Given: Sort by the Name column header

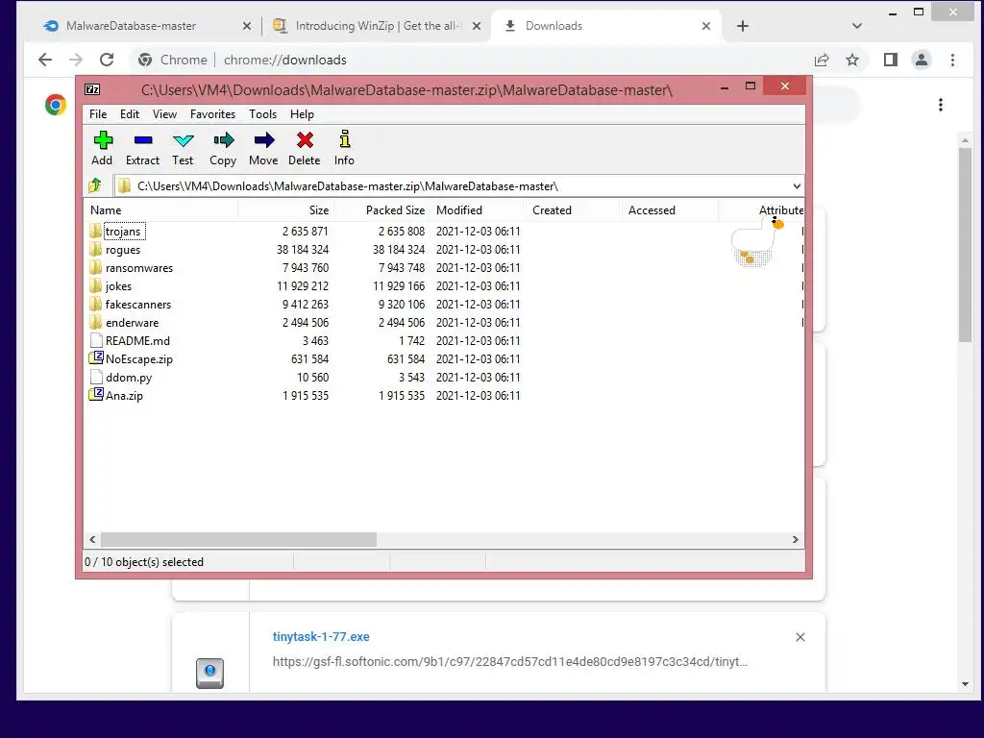Looking at the screenshot, I should click(x=160, y=210).
